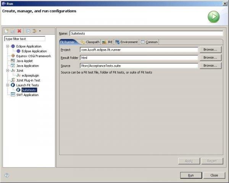
Task: Open the JRE tab
Action: (108, 42)
